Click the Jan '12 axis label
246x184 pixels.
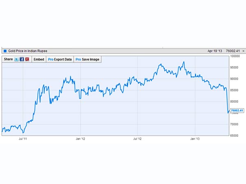[x=80, y=139]
